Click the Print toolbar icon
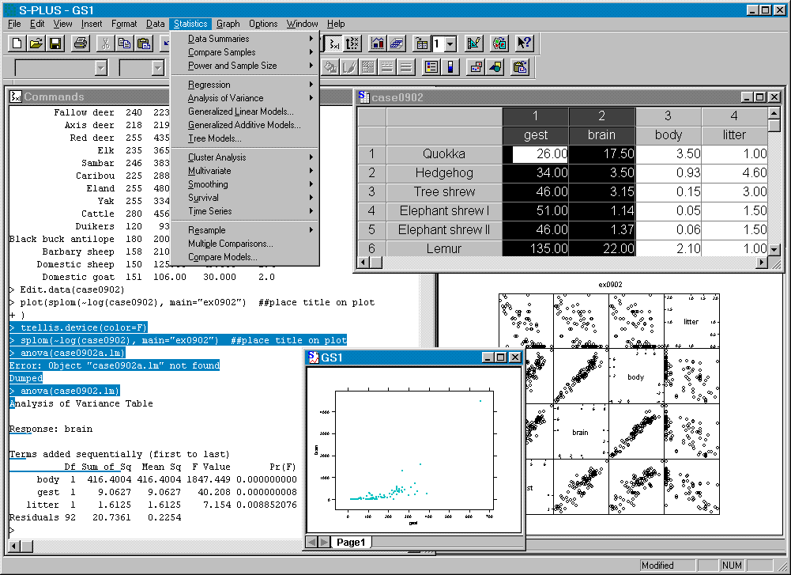This screenshot has width=791, height=575. click(x=81, y=44)
